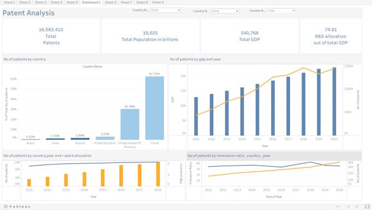Select the Dashboard 1 tab
The image size is (372, 210).
[91, 2]
